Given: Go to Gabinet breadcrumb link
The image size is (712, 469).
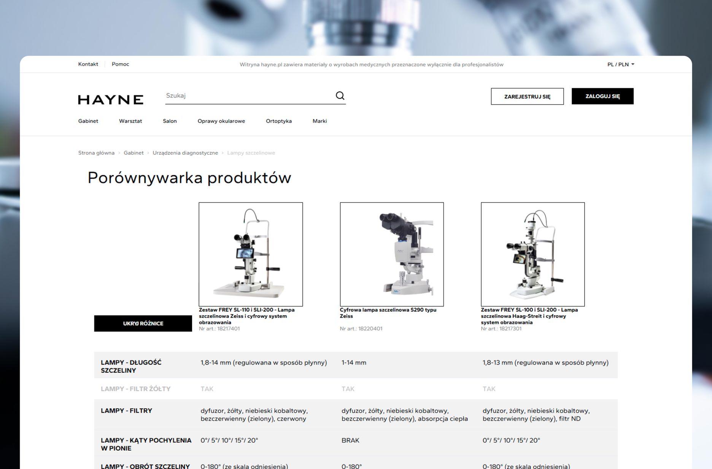Looking at the screenshot, I should [x=133, y=153].
